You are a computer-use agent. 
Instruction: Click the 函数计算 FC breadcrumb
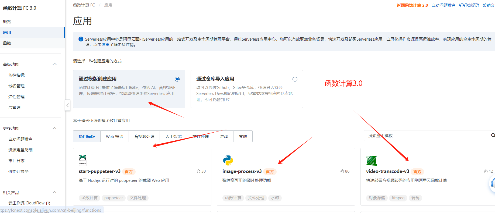tap(84, 5)
